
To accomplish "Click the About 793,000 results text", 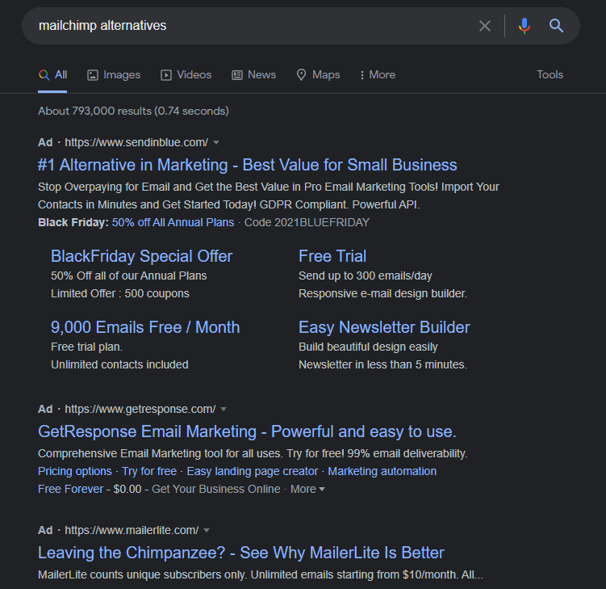I will click(133, 111).
